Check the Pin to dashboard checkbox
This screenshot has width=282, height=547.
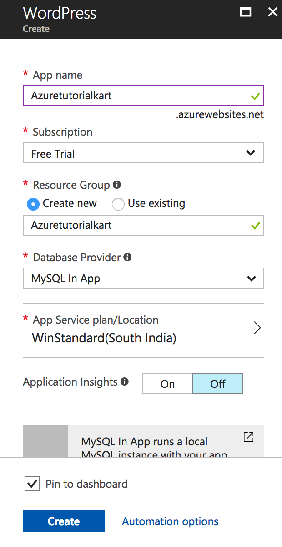click(x=32, y=484)
